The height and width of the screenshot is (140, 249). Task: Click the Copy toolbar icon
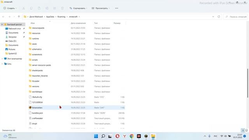click(x=31, y=8)
